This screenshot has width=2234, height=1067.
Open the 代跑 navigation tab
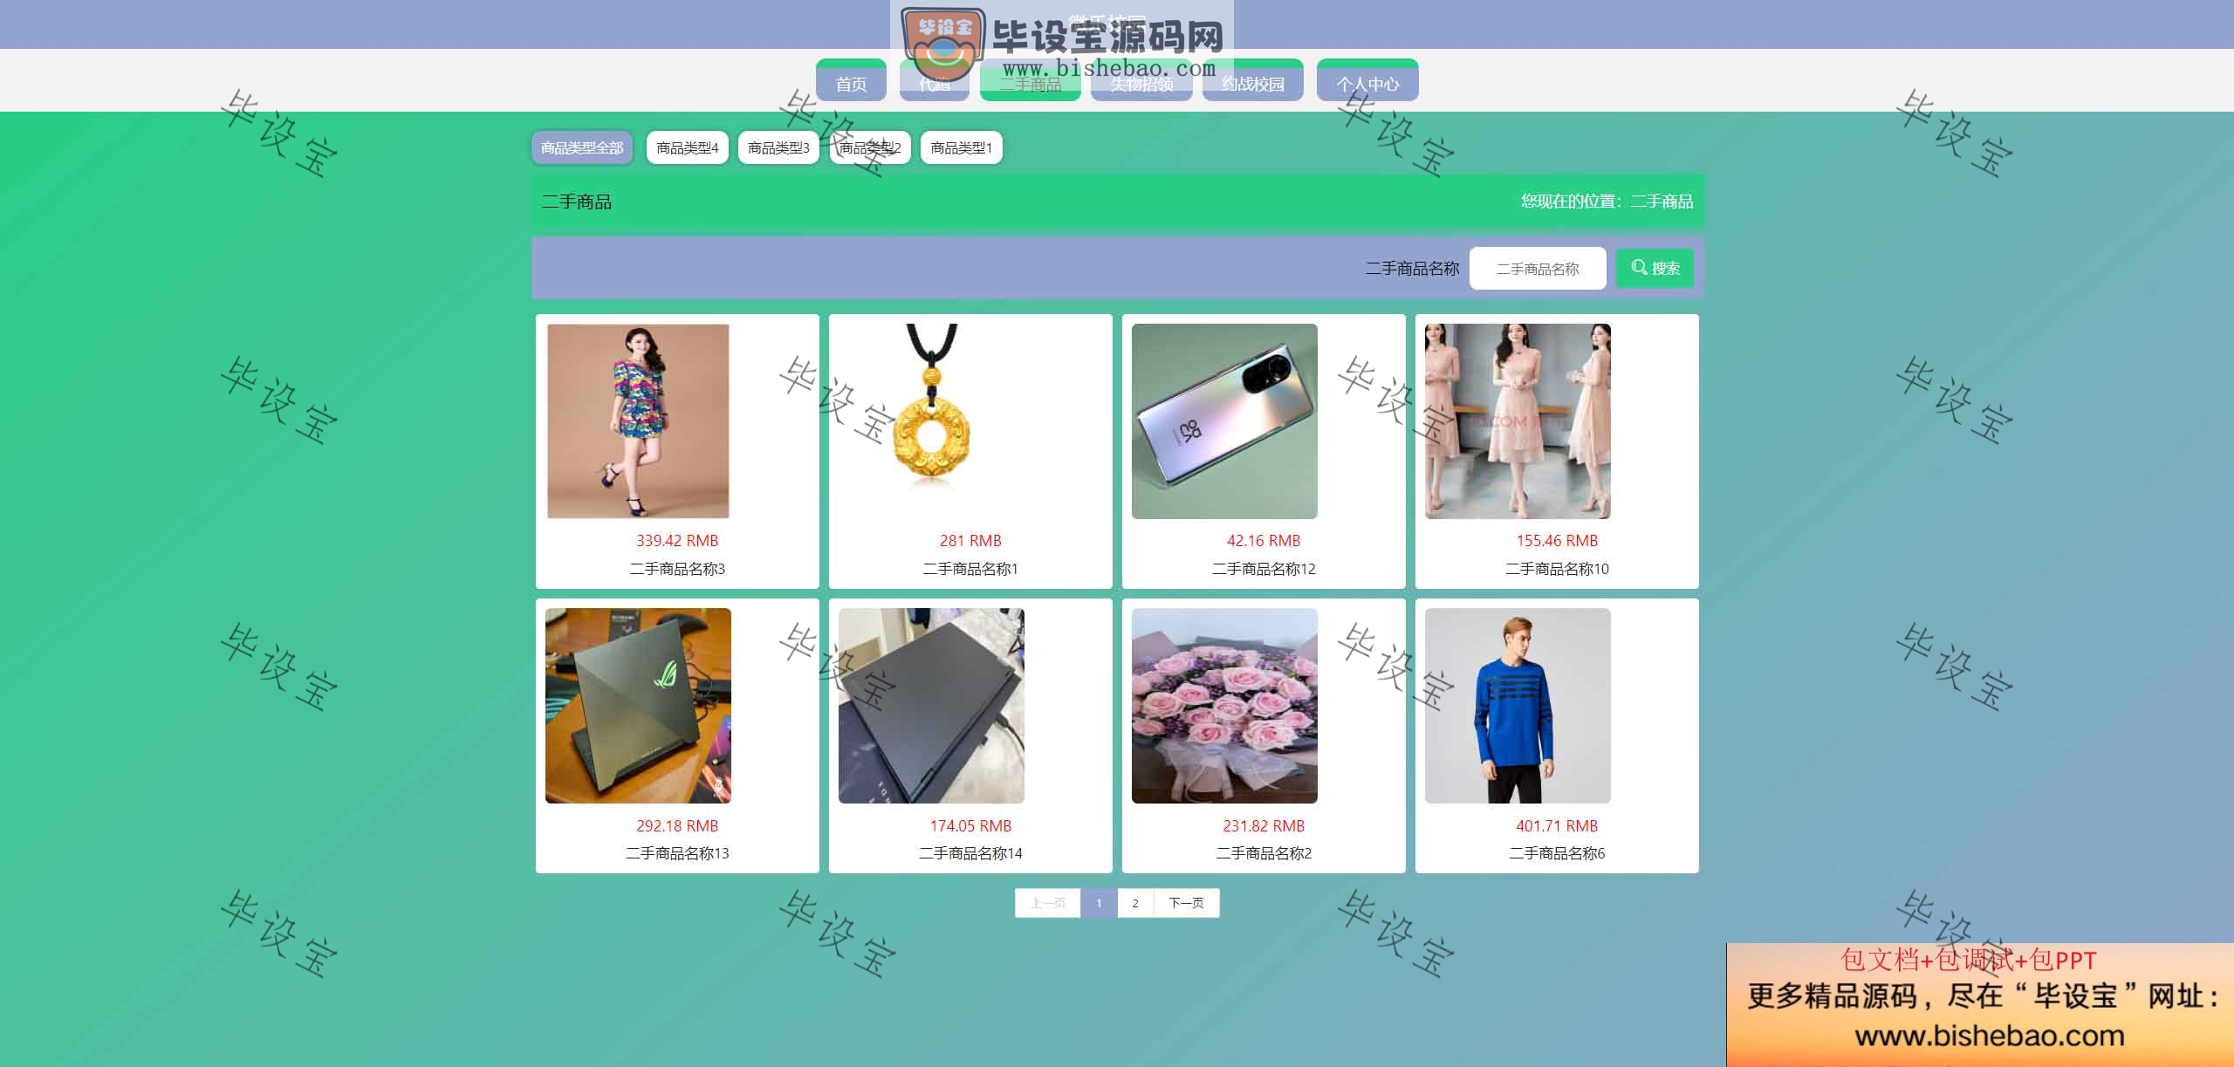934,80
